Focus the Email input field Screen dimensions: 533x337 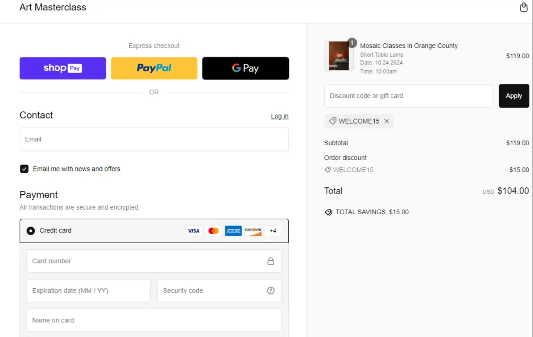154,139
